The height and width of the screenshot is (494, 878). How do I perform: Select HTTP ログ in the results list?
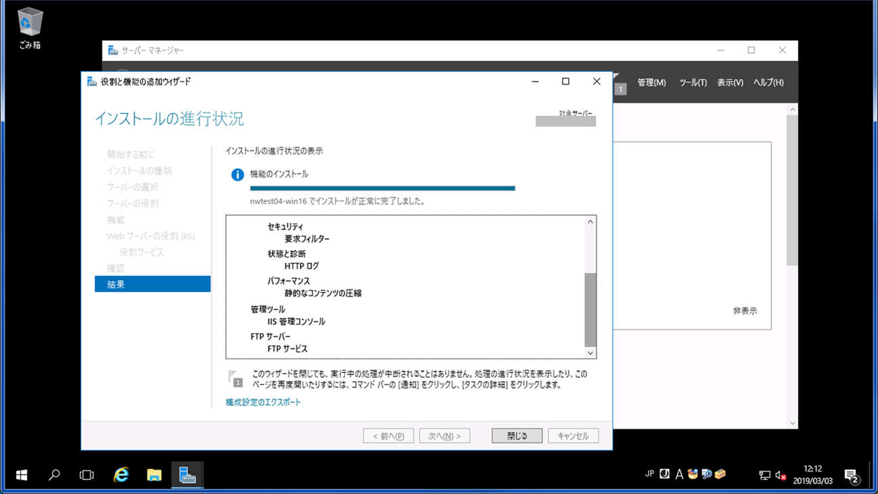tap(302, 266)
